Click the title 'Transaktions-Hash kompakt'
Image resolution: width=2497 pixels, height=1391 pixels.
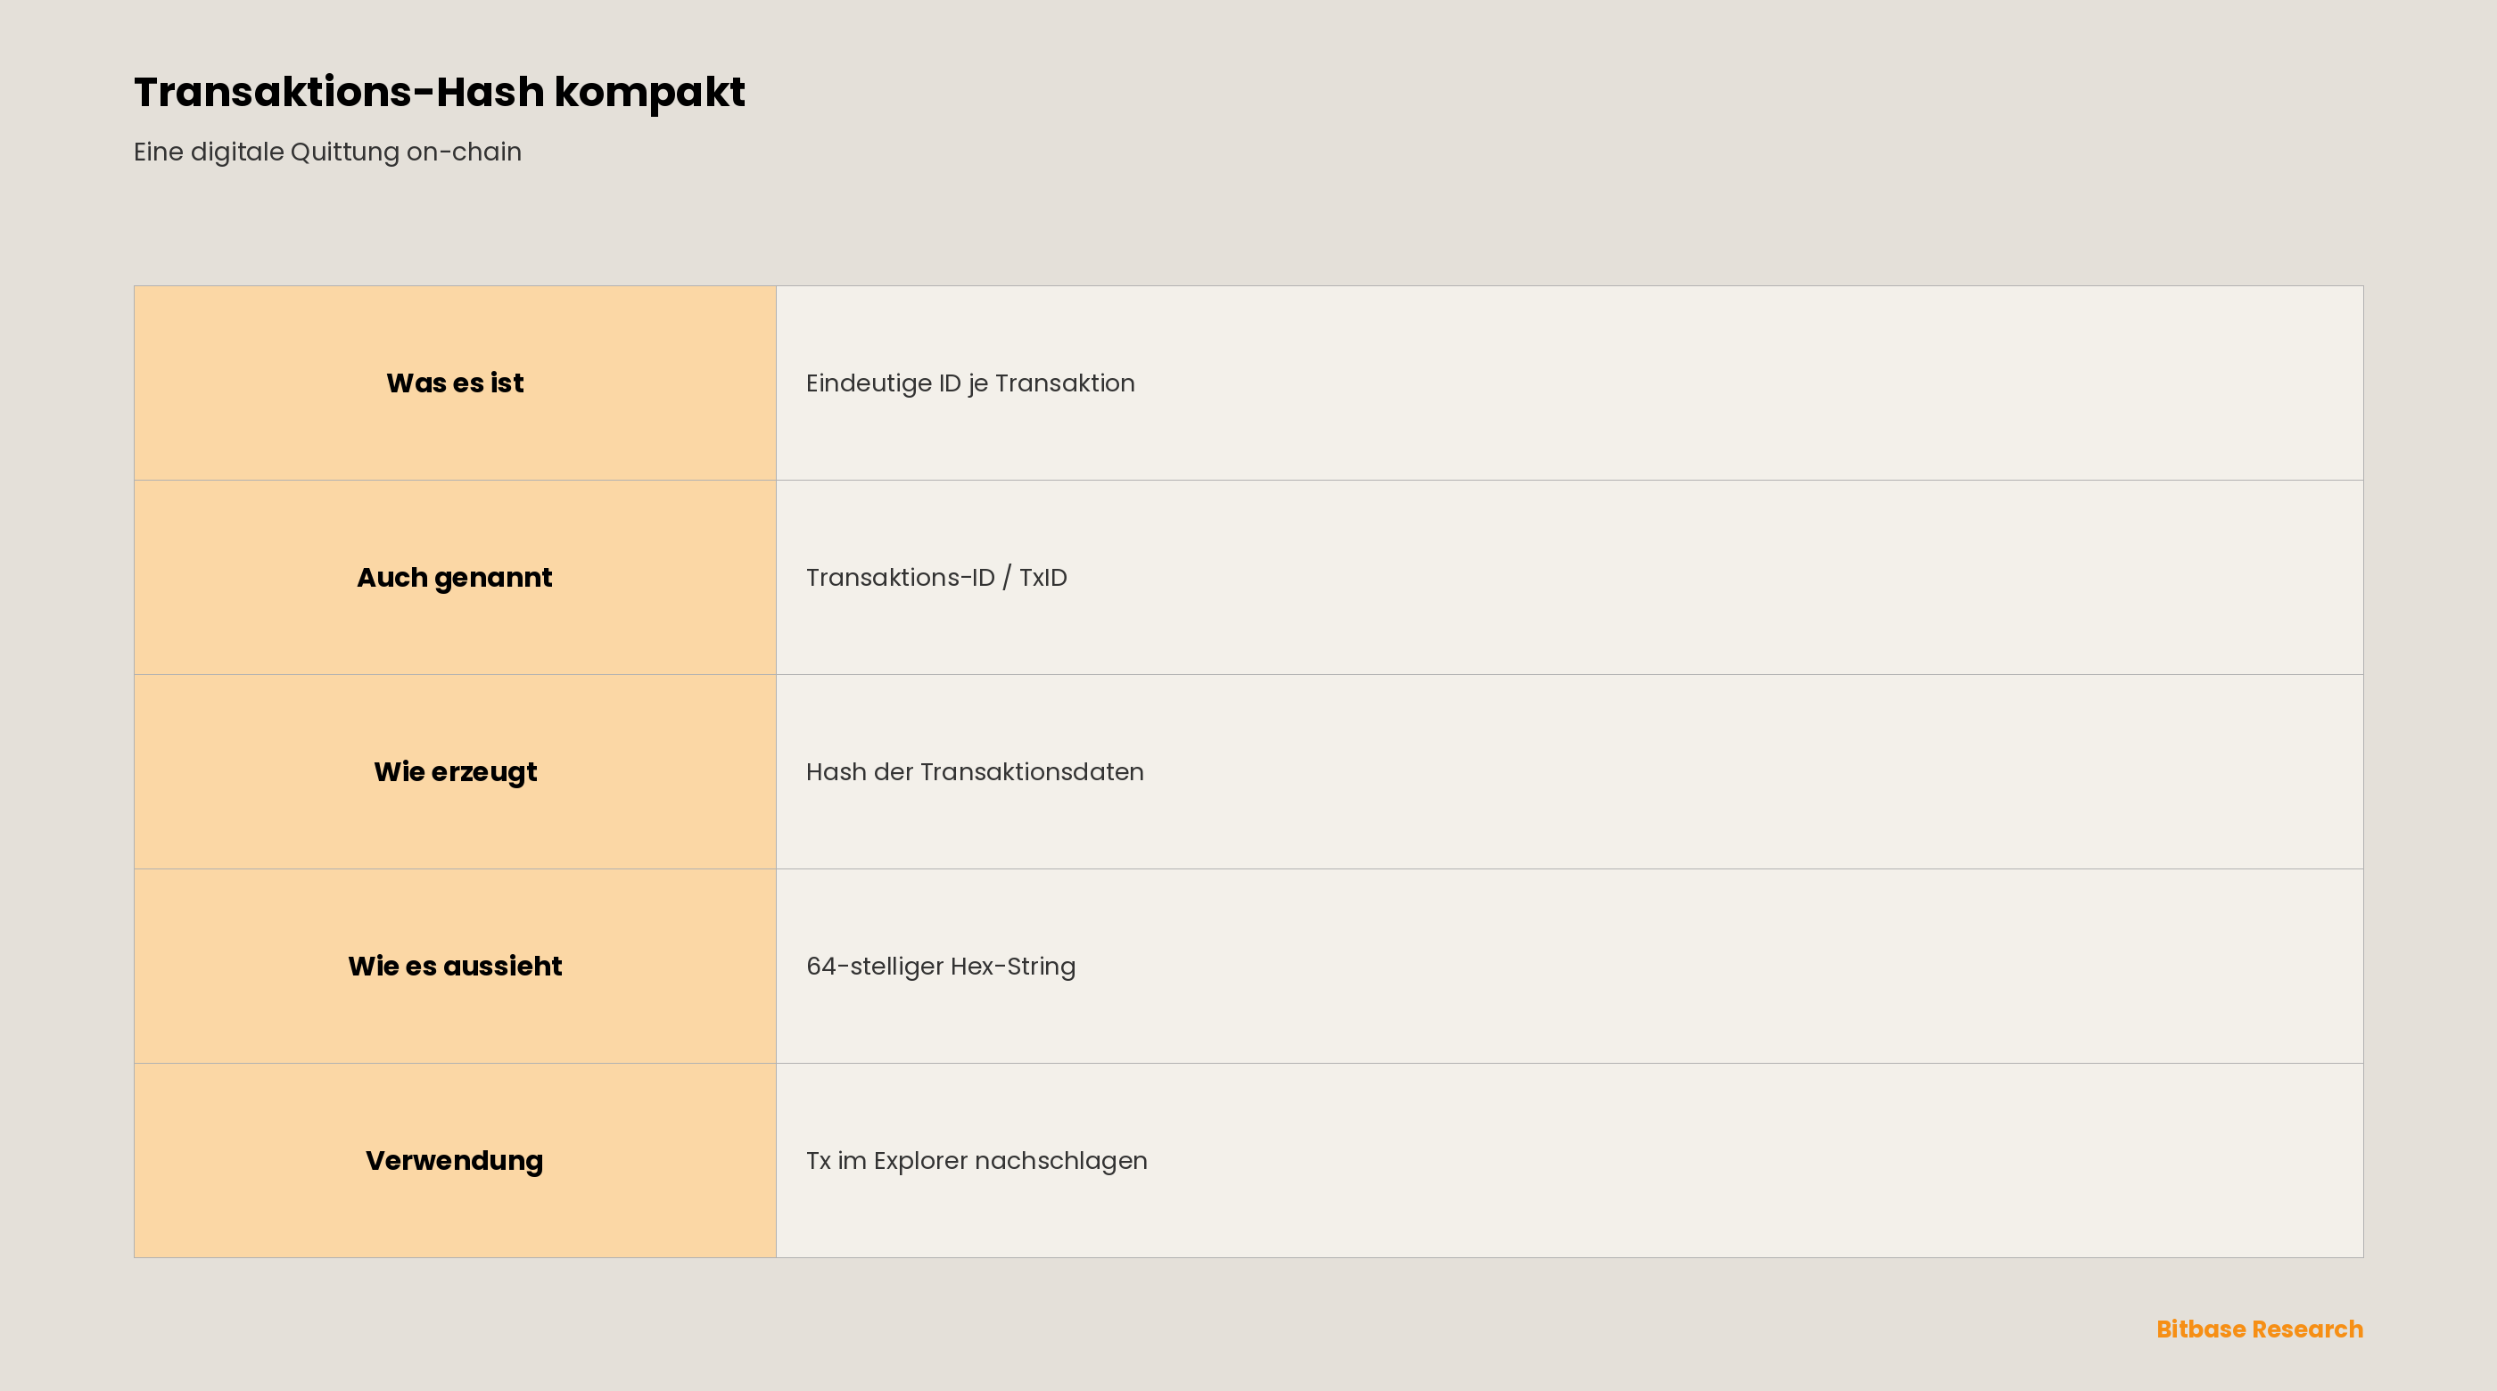tap(439, 92)
